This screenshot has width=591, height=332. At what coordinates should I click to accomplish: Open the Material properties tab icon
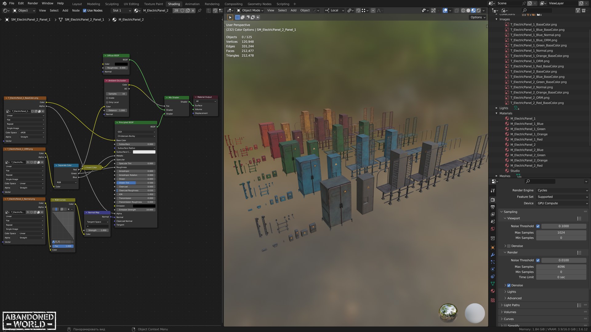(492, 291)
